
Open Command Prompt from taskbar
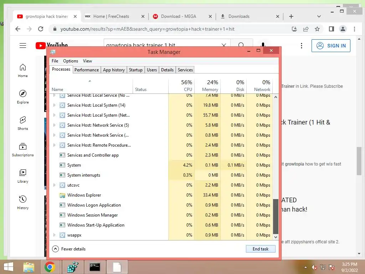point(95,267)
